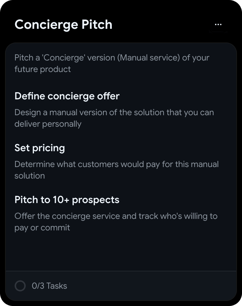Viewport: 242px width, 306px height.
Task: Click the 'Set pricing' task heading
Action: pos(40,148)
